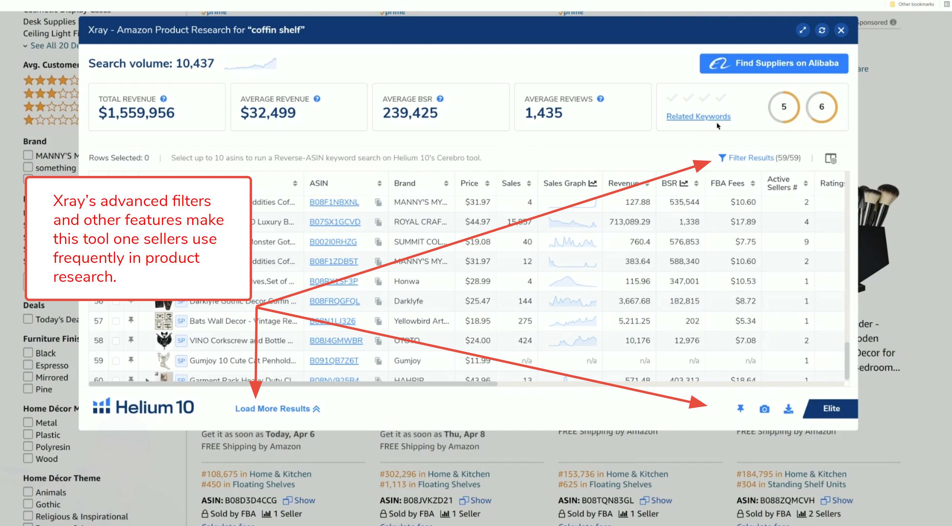Click the Total Revenue help question icon
The height and width of the screenshot is (526, 952).
point(163,99)
